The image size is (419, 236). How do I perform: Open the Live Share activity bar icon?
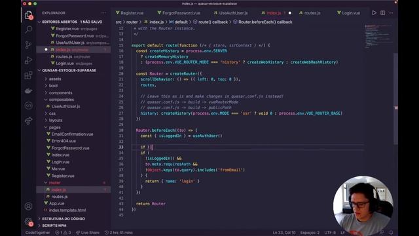pos(28,121)
